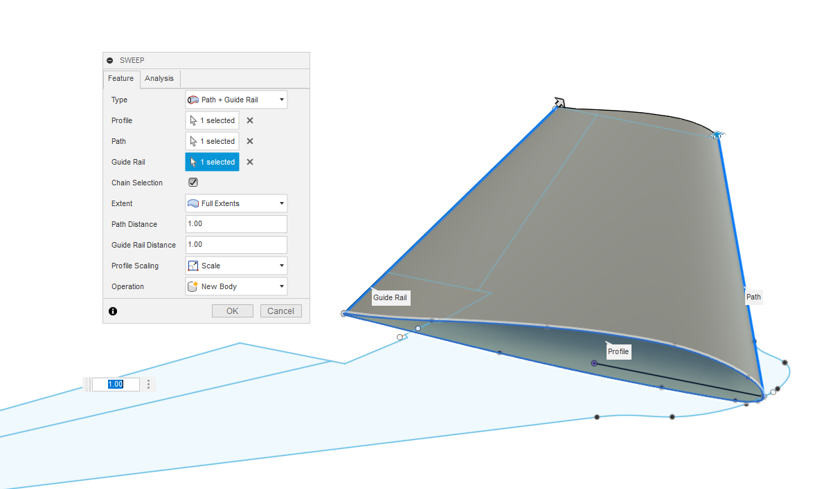Viewport: 815px width, 489px height.
Task: Clear the Profile selection with X
Action: [250, 120]
